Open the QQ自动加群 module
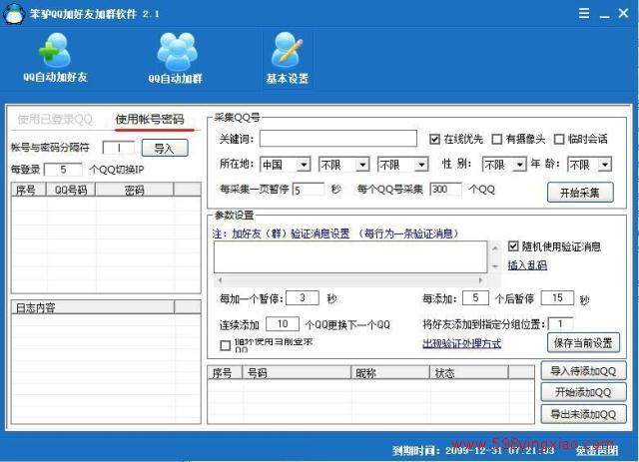The image size is (639, 462). click(x=176, y=58)
